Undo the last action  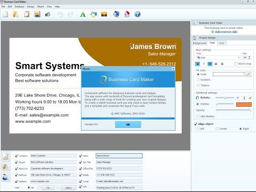pos(60,14)
